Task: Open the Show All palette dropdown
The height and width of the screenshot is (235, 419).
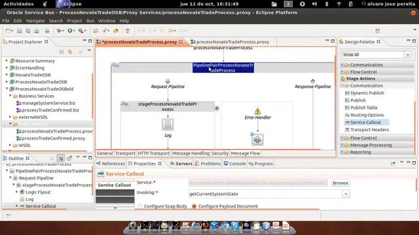Action: pyautogui.click(x=408, y=55)
